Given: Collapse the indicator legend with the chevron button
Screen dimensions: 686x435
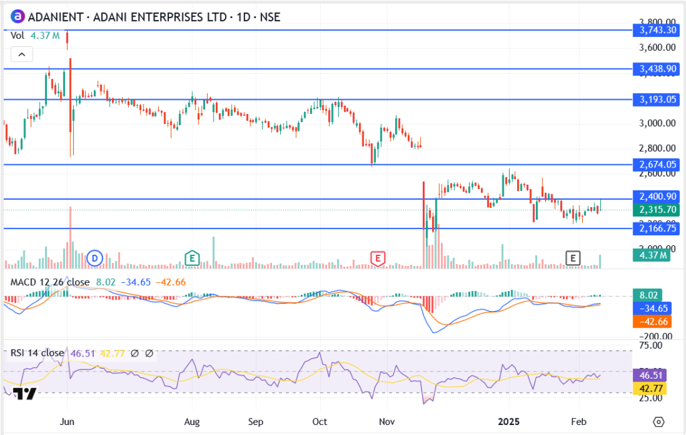Looking at the screenshot, I should click(21, 54).
